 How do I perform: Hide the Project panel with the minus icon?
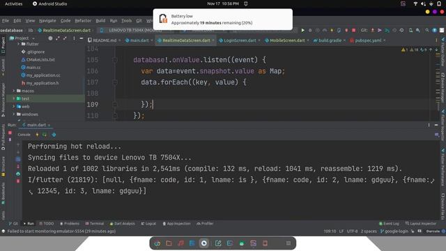pyautogui.click(x=82, y=38)
